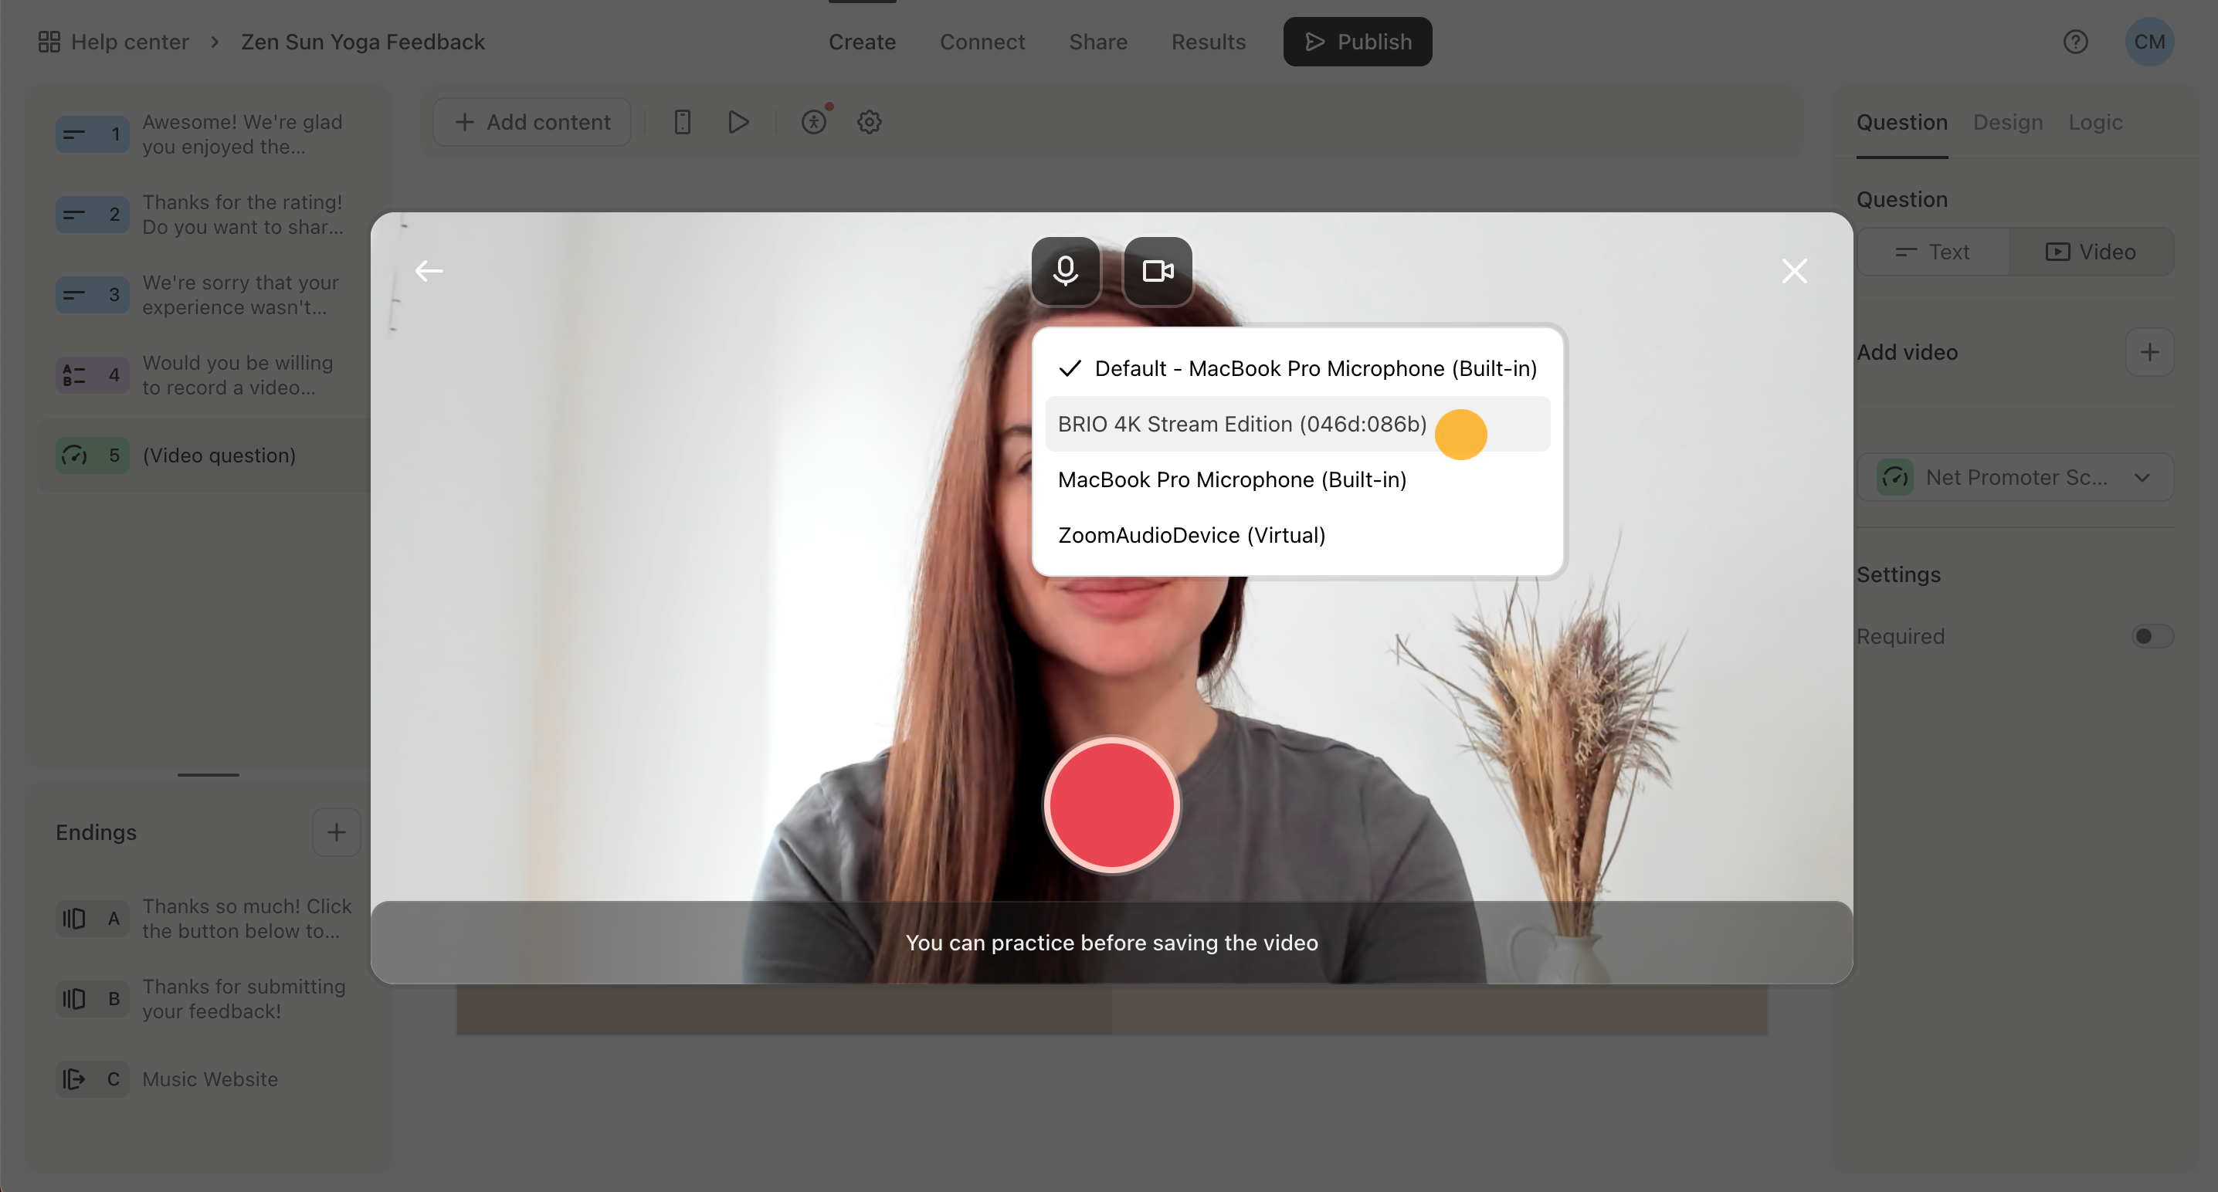Image resolution: width=2218 pixels, height=1192 pixels.
Task: Add a new ending with plus button
Action: (x=336, y=832)
